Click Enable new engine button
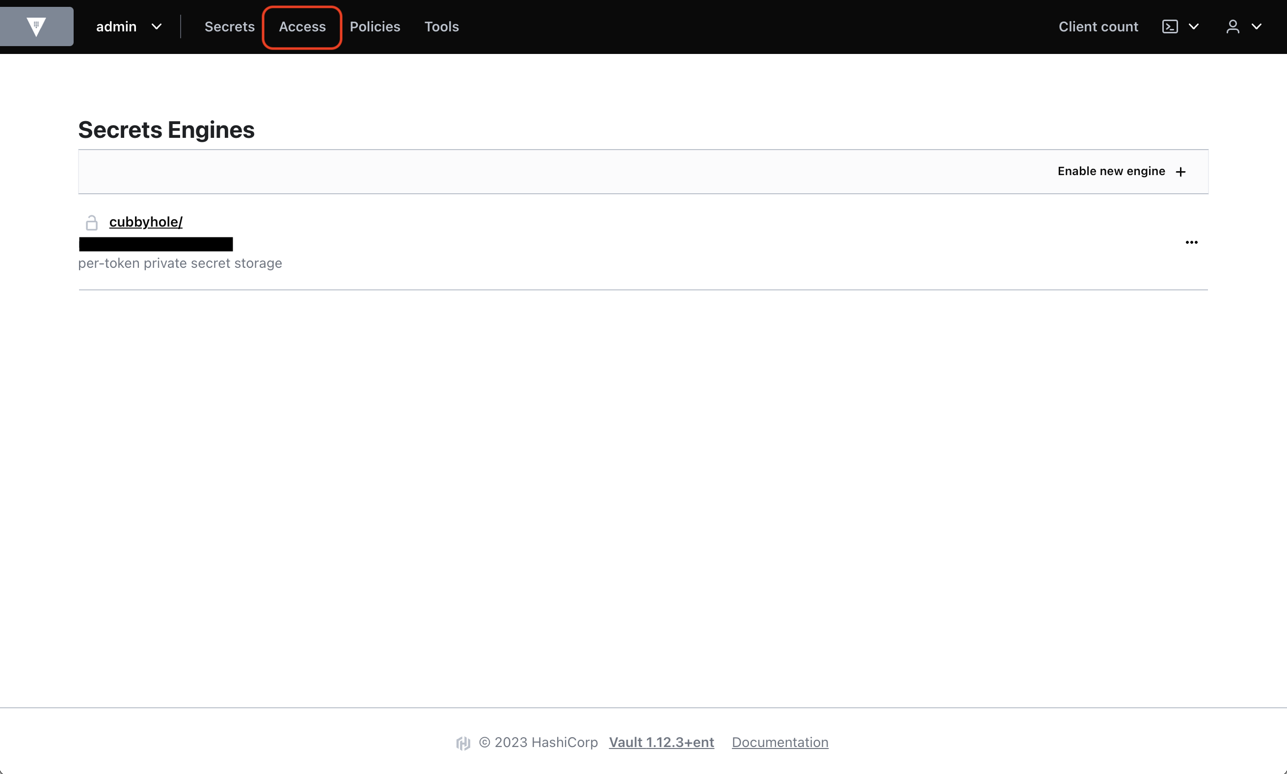Viewport: 1287px width, 774px height. point(1122,172)
